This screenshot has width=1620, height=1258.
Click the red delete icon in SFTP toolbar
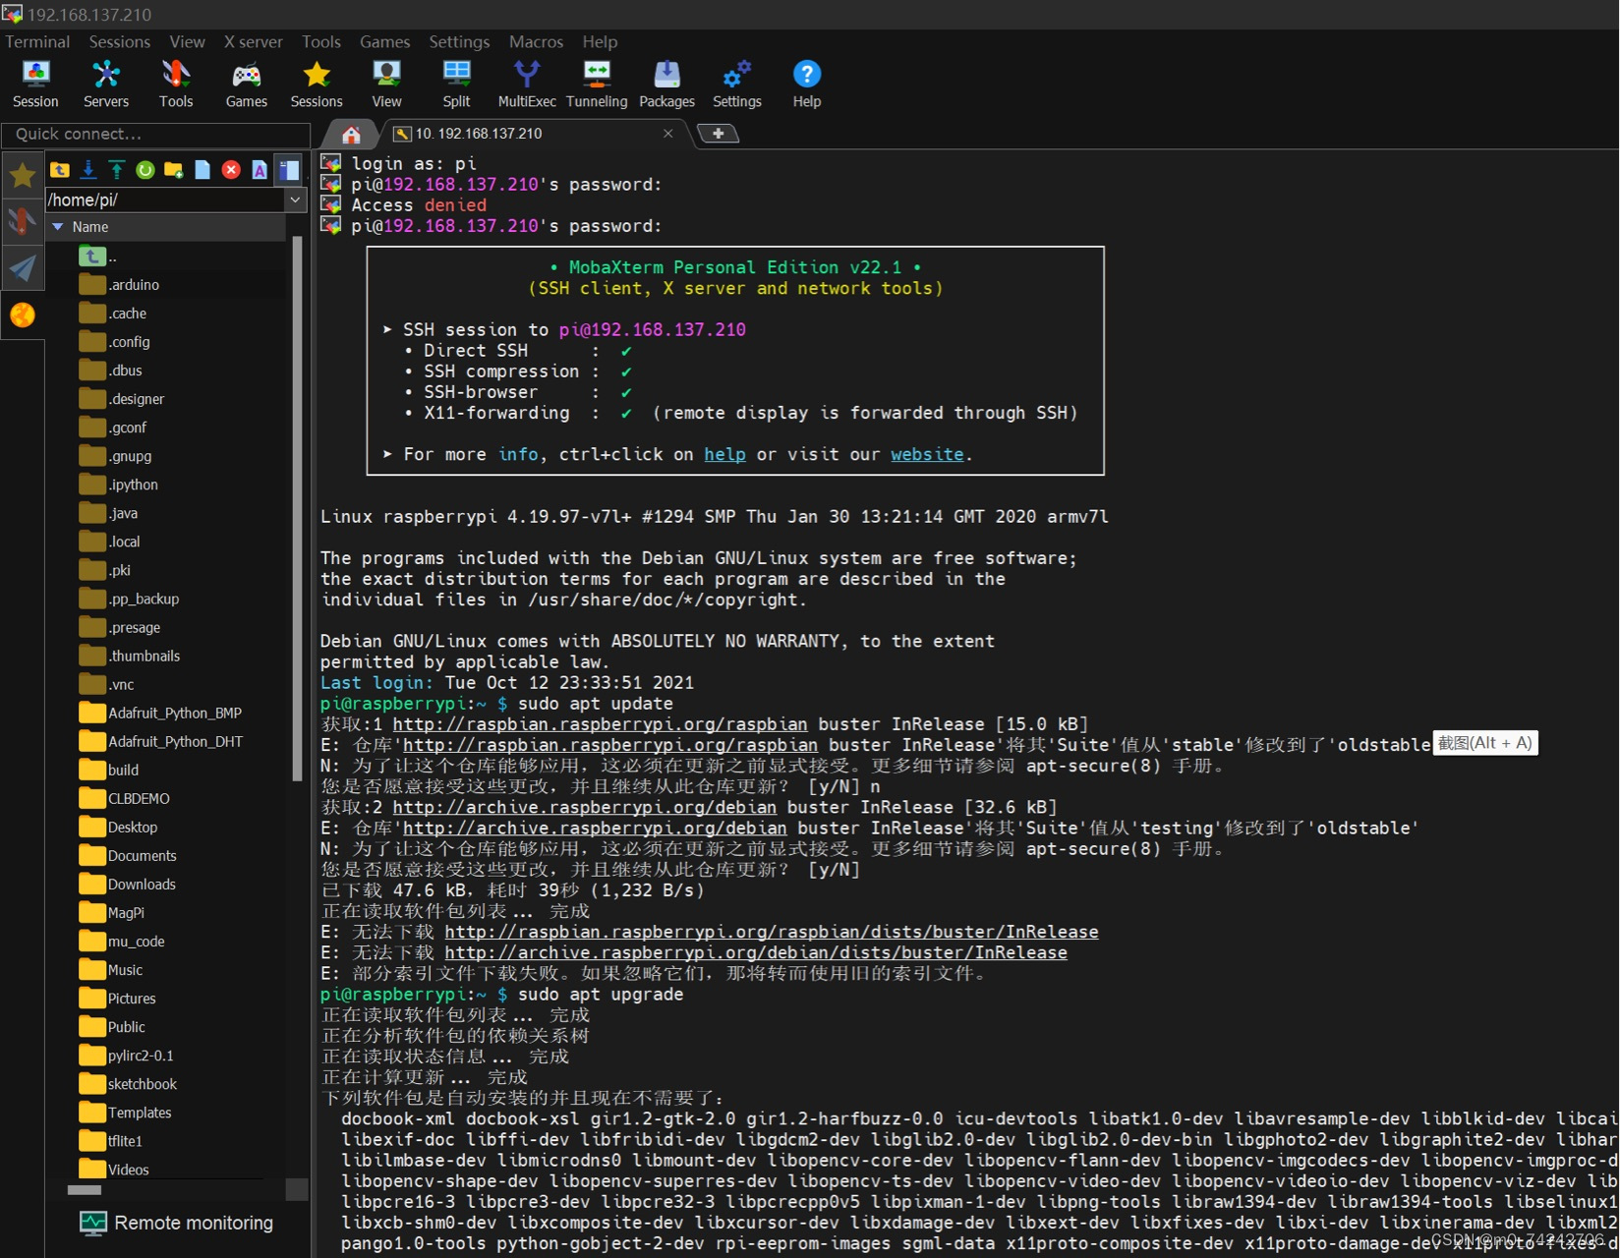coord(231,170)
